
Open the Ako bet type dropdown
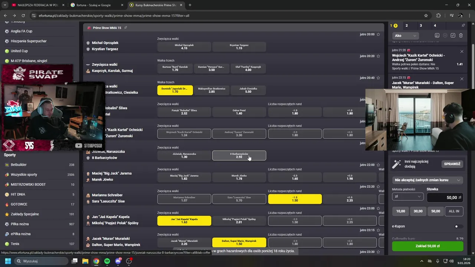406,36
